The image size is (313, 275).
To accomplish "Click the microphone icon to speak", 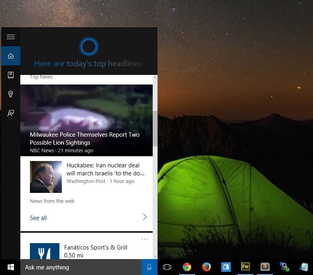I will (x=150, y=267).
